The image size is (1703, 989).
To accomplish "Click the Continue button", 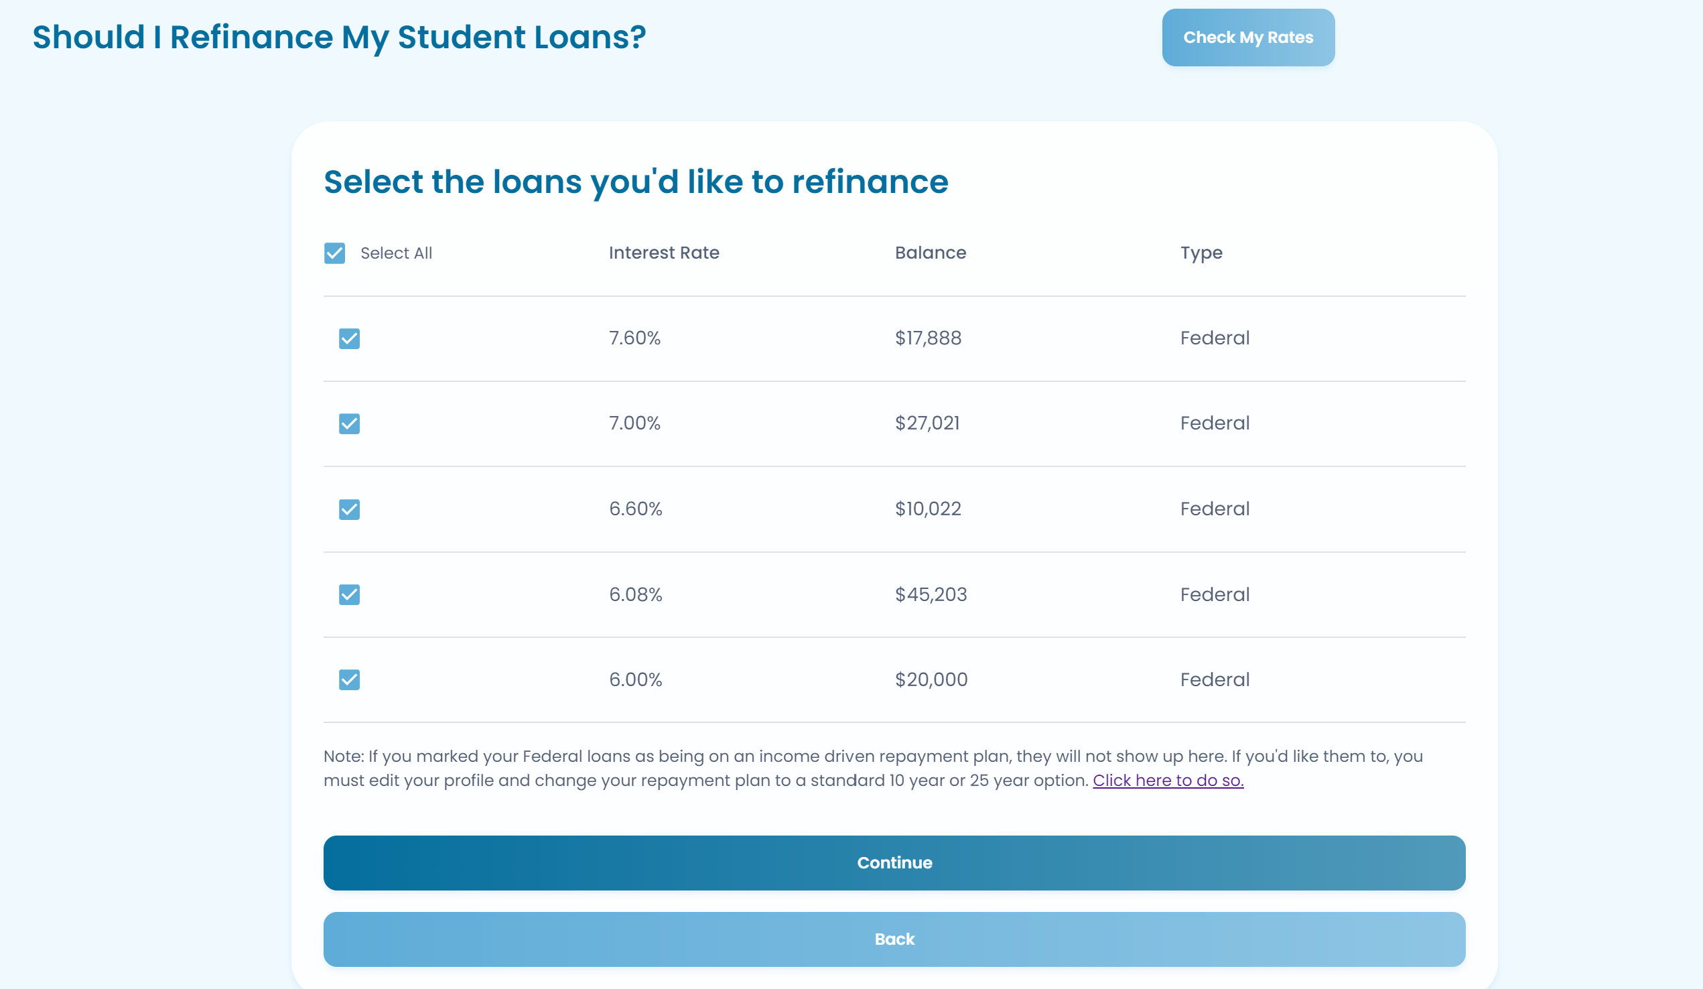I will click(x=894, y=862).
